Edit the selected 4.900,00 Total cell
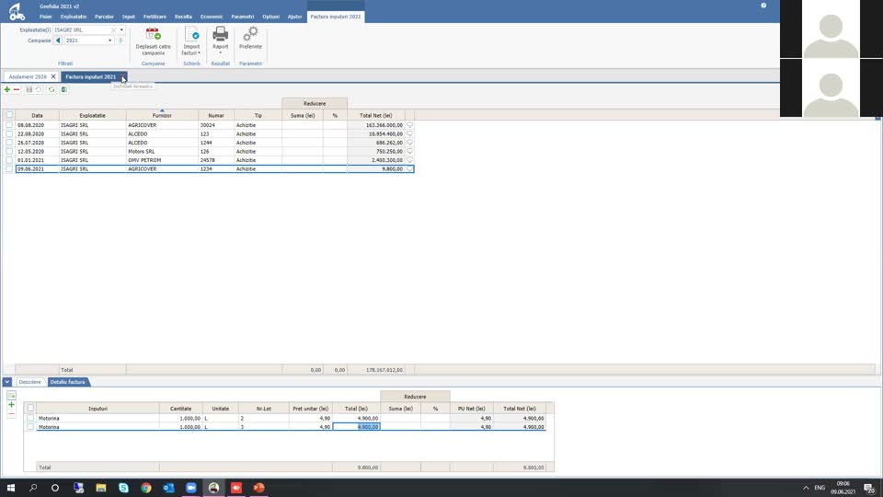This screenshot has height=497, width=883. click(357, 427)
